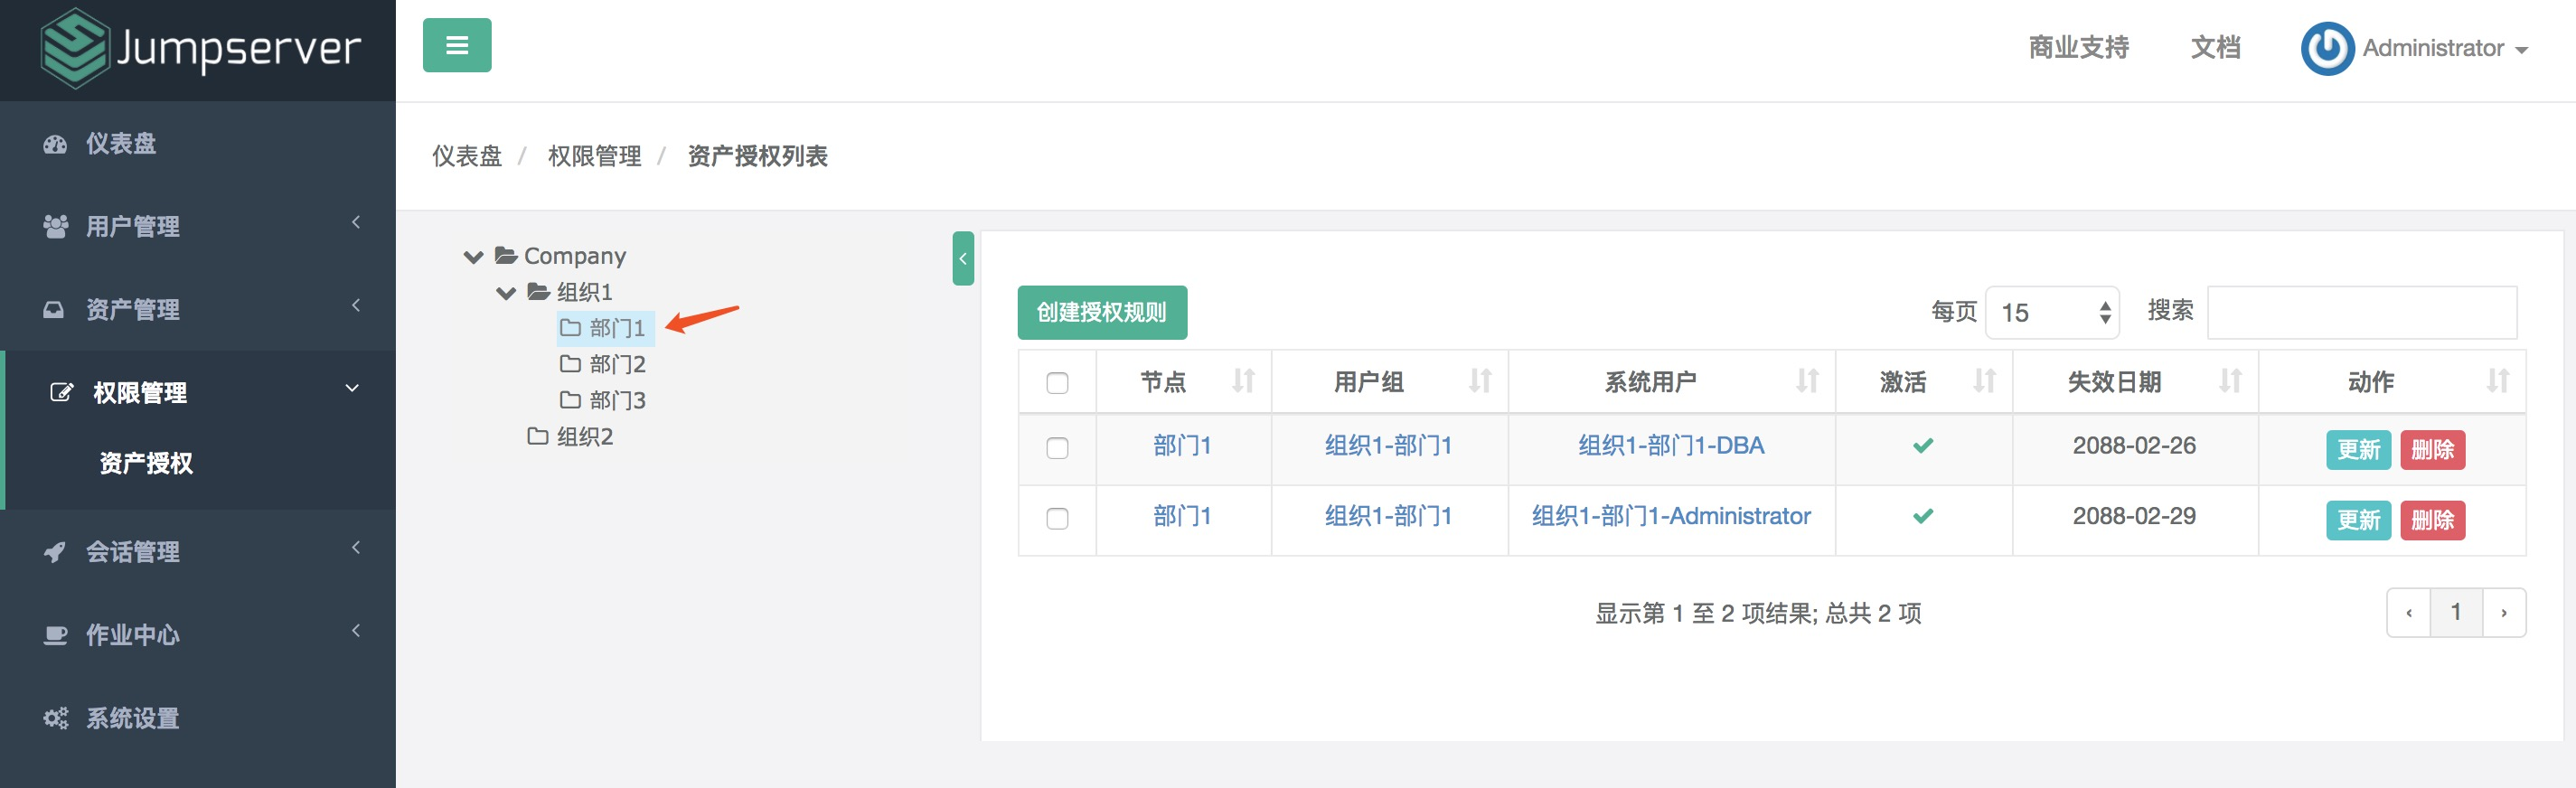Click 删除 for the 2088-02-26 row
Viewport: 2576px width, 788px height.
(2432, 450)
